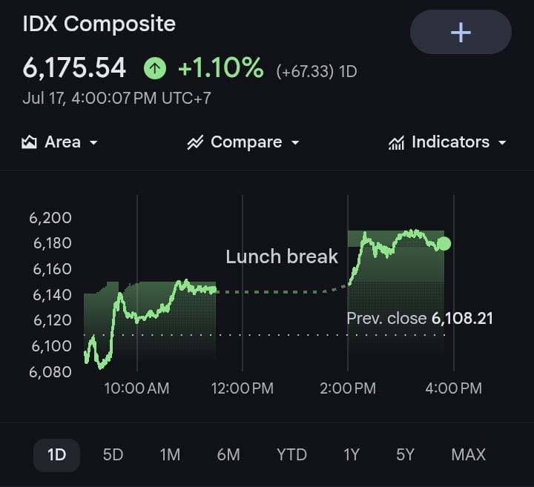Expand the Compare dropdown arrow
The width and height of the screenshot is (534, 487).
coord(295,143)
